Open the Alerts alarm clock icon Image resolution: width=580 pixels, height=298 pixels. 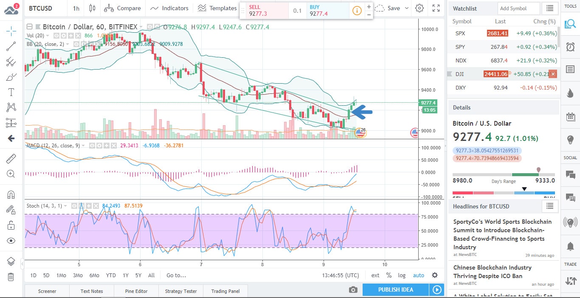[570, 47]
